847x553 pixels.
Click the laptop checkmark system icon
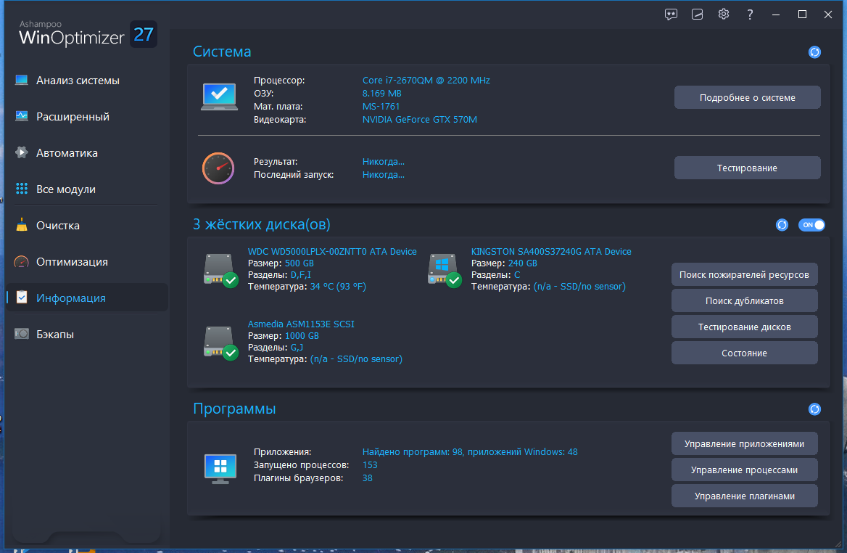click(x=219, y=97)
